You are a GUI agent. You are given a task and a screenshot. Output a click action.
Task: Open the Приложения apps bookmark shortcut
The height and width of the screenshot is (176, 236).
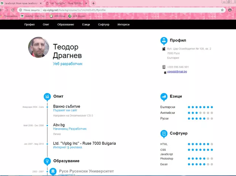9,16
